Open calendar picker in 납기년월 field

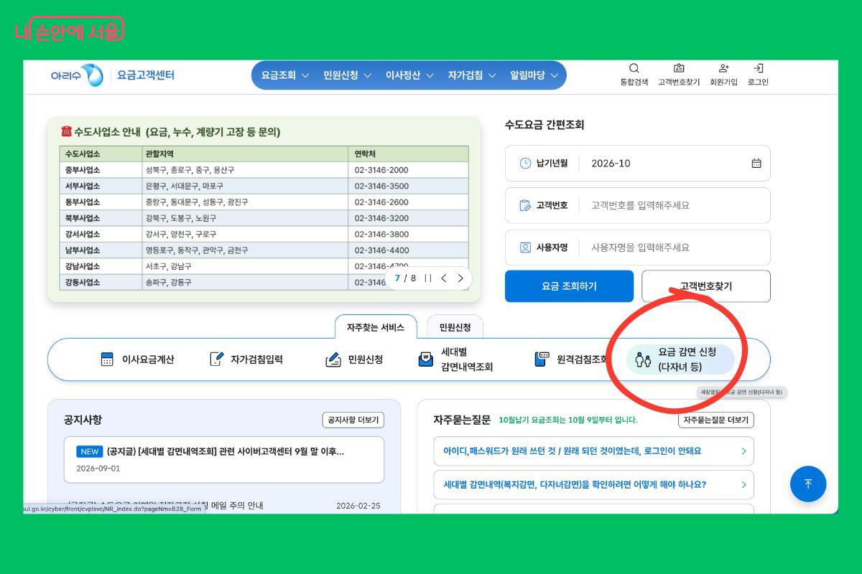pyautogui.click(x=756, y=163)
